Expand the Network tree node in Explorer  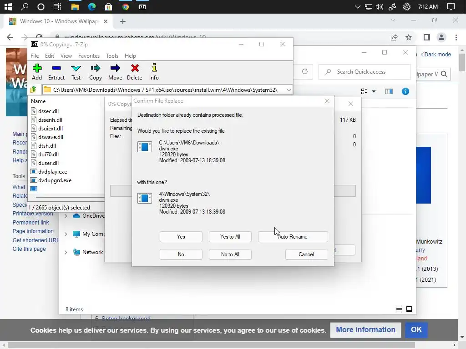click(x=66, y=252)
